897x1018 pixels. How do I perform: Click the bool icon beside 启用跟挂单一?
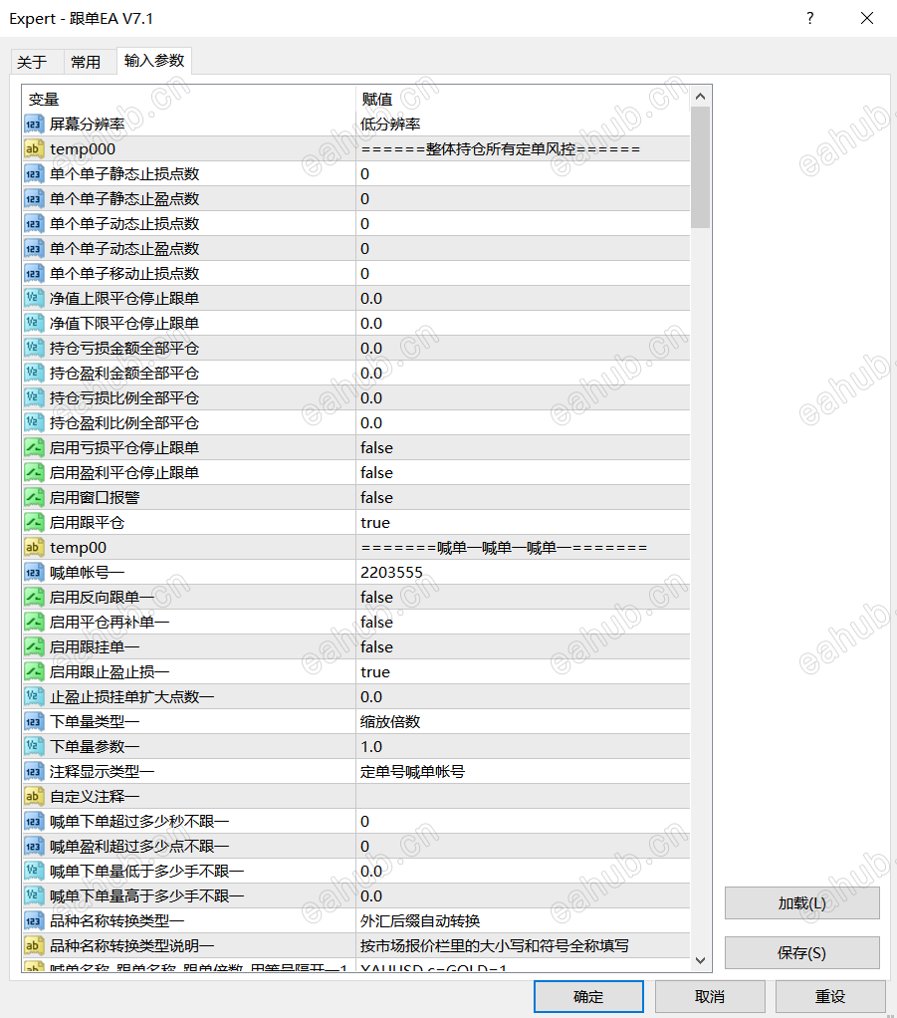point(34,646)
